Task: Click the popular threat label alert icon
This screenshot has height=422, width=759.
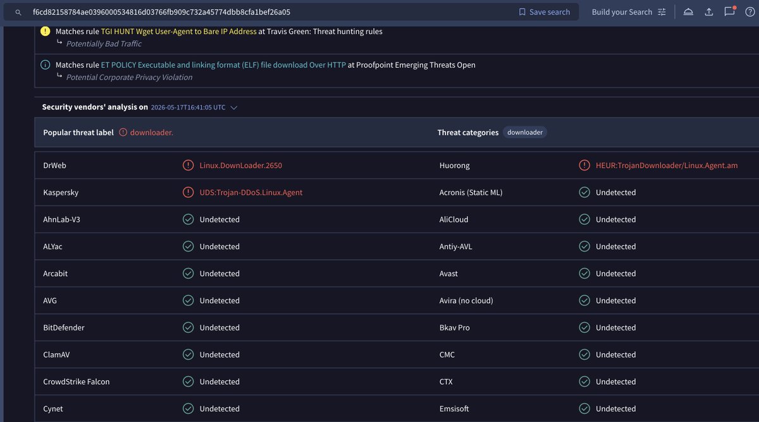Action: pos(123,133)
